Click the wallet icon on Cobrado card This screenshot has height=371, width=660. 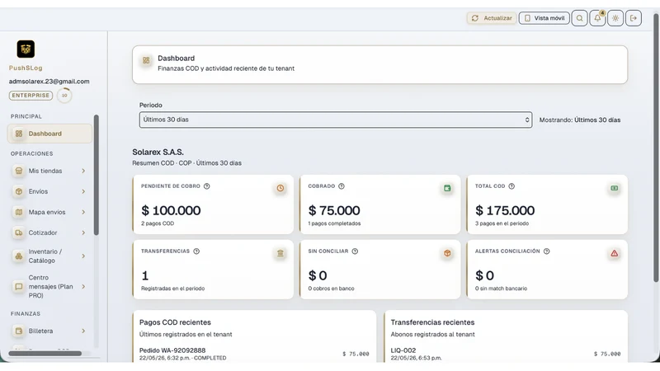447,188
